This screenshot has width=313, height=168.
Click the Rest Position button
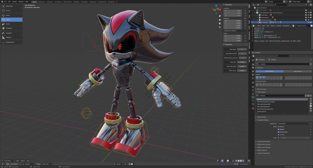[298, 71]
